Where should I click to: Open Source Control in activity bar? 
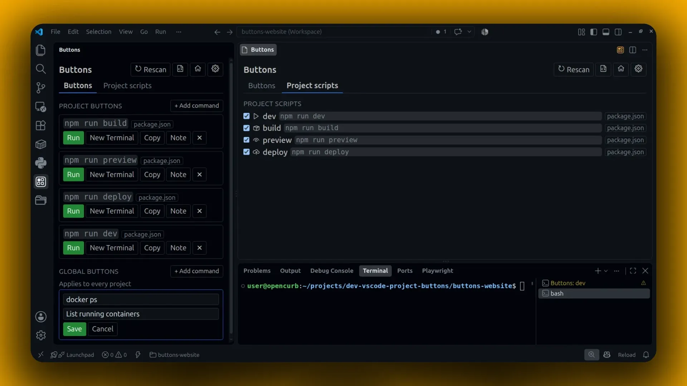[x=41, y=88]
